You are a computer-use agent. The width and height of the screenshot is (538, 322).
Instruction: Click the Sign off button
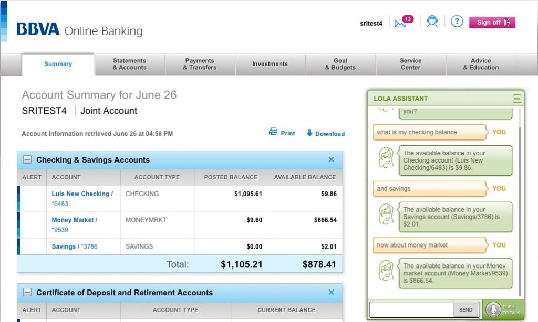[x=492, y=23]
